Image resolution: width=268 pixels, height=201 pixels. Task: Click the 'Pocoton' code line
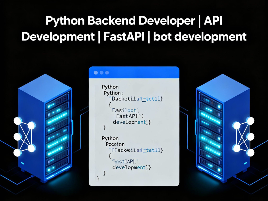coord(115,144)
